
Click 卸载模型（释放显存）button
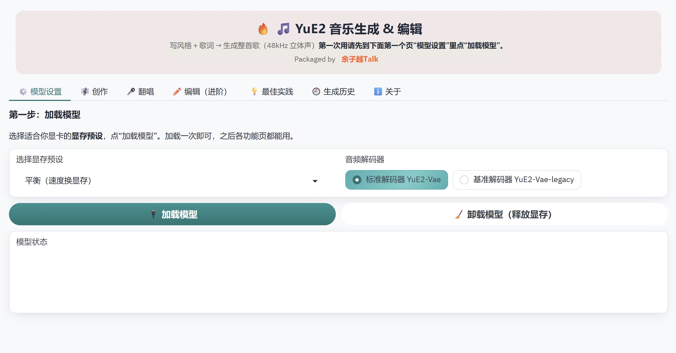tap(505, 214)
